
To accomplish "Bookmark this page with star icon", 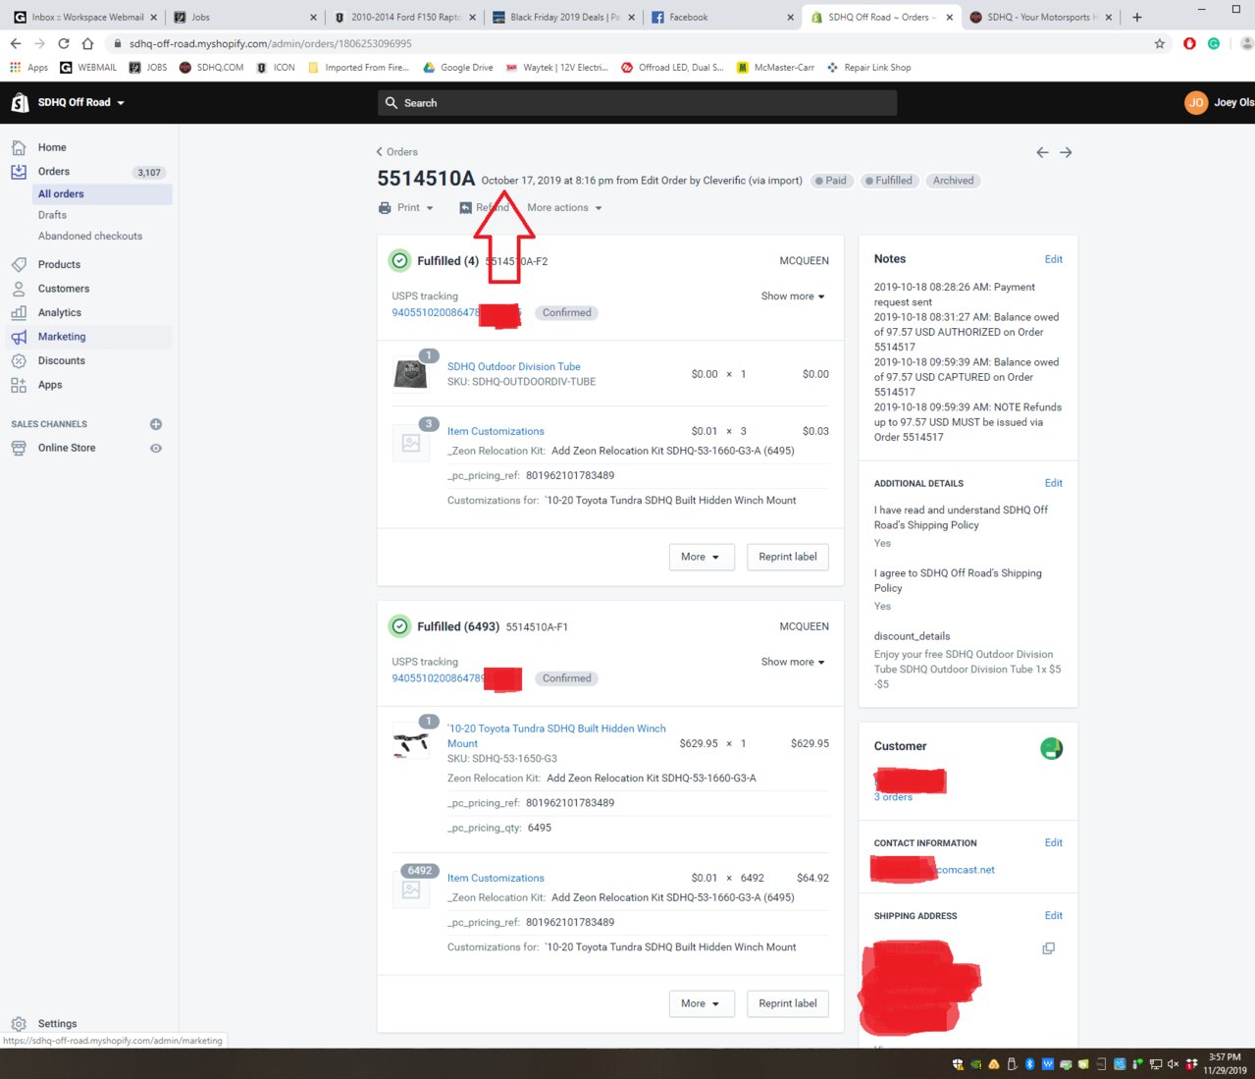I will click(x=1160, y=43).
